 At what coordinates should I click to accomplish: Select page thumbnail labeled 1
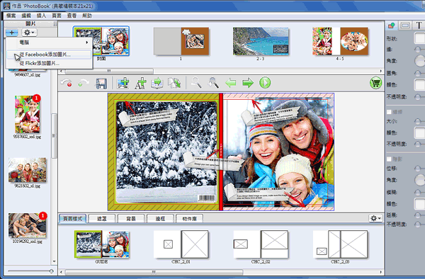[181, 41]
